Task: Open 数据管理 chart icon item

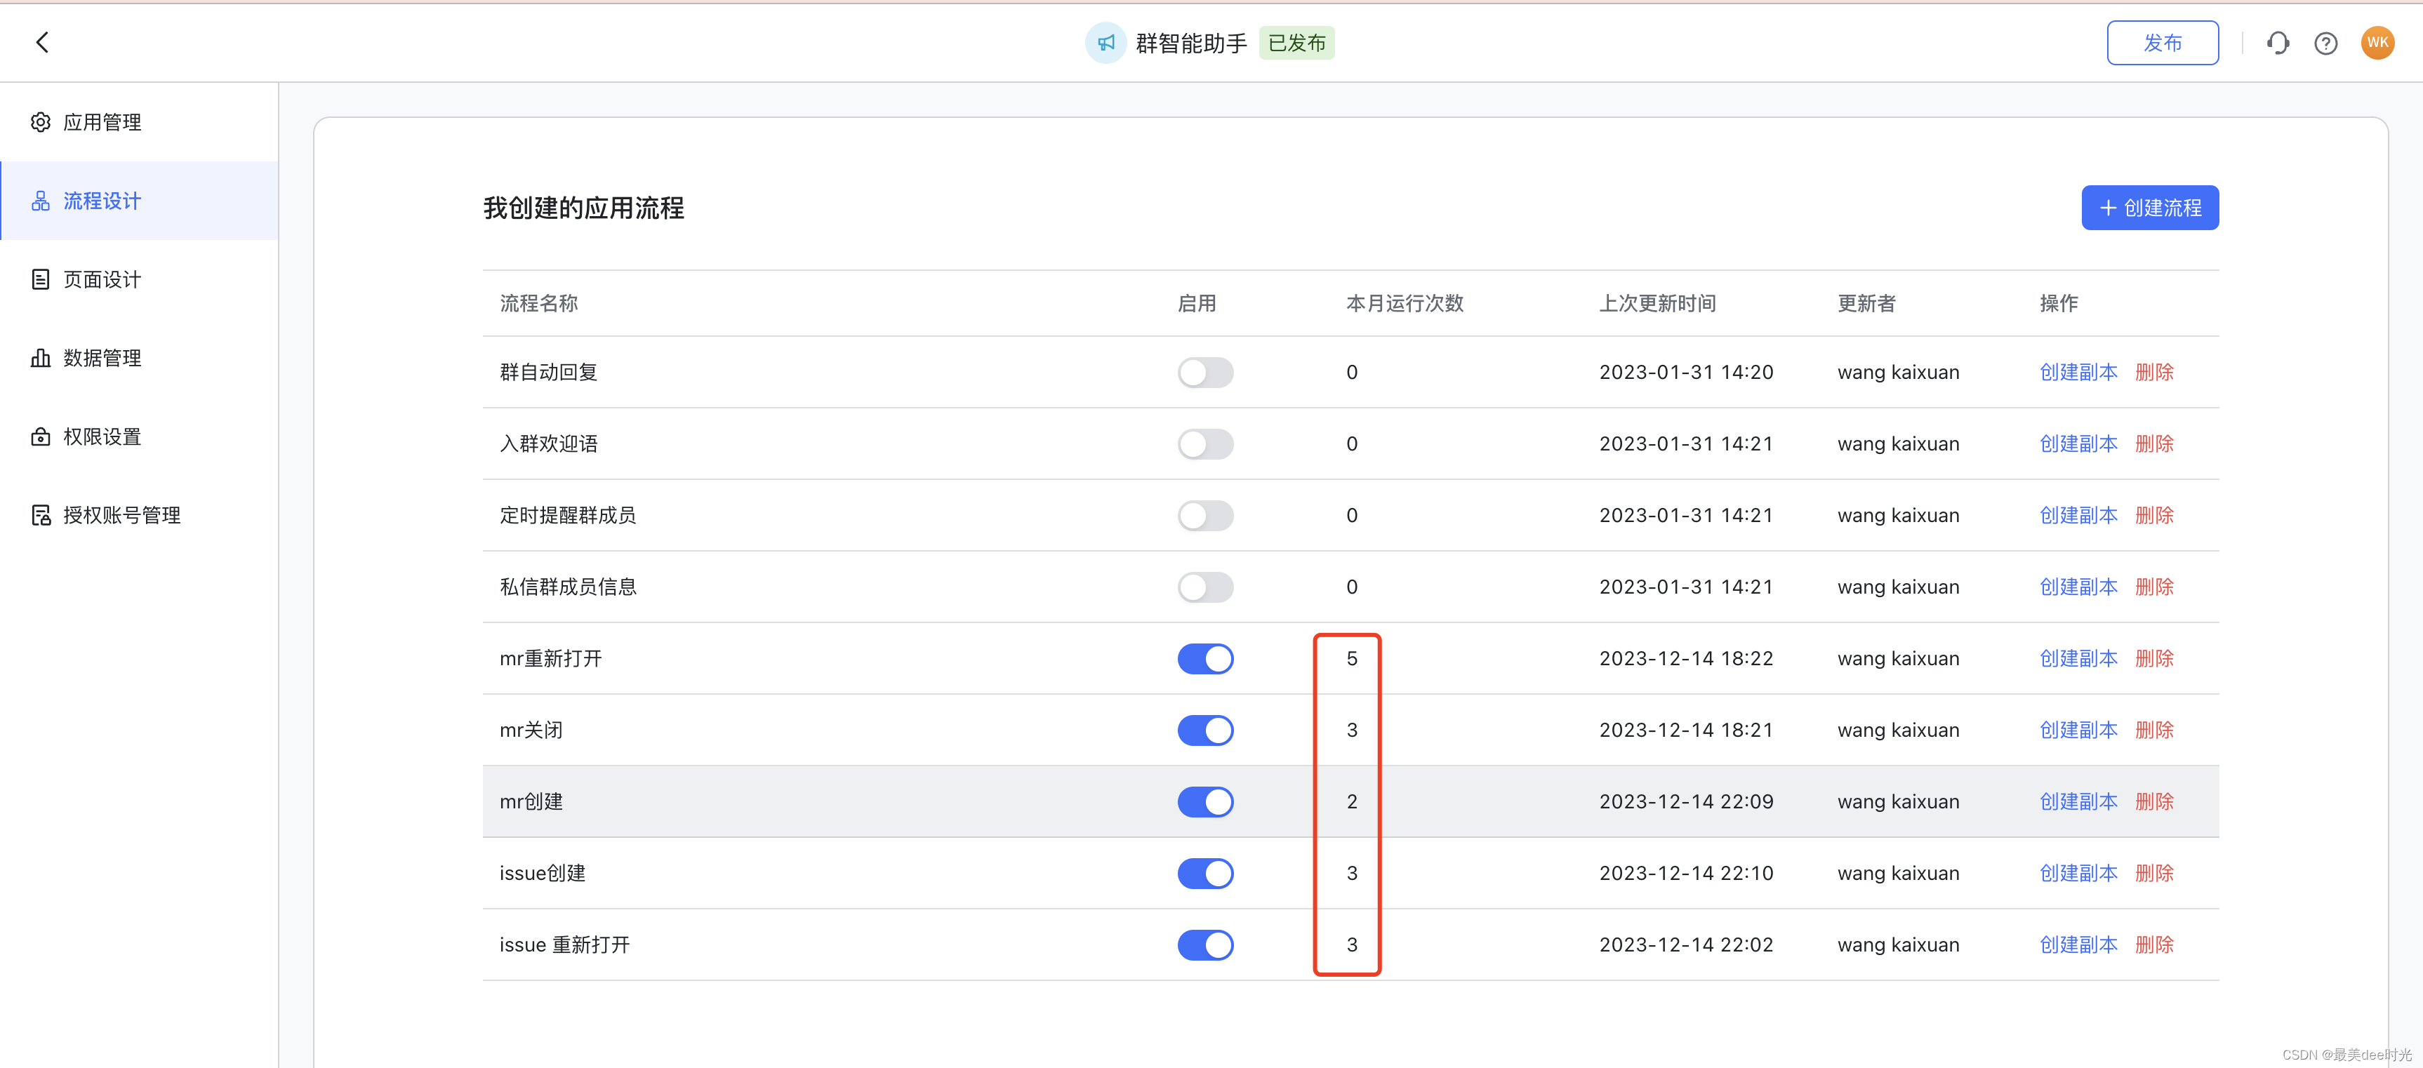Action: tap(102, 358)
